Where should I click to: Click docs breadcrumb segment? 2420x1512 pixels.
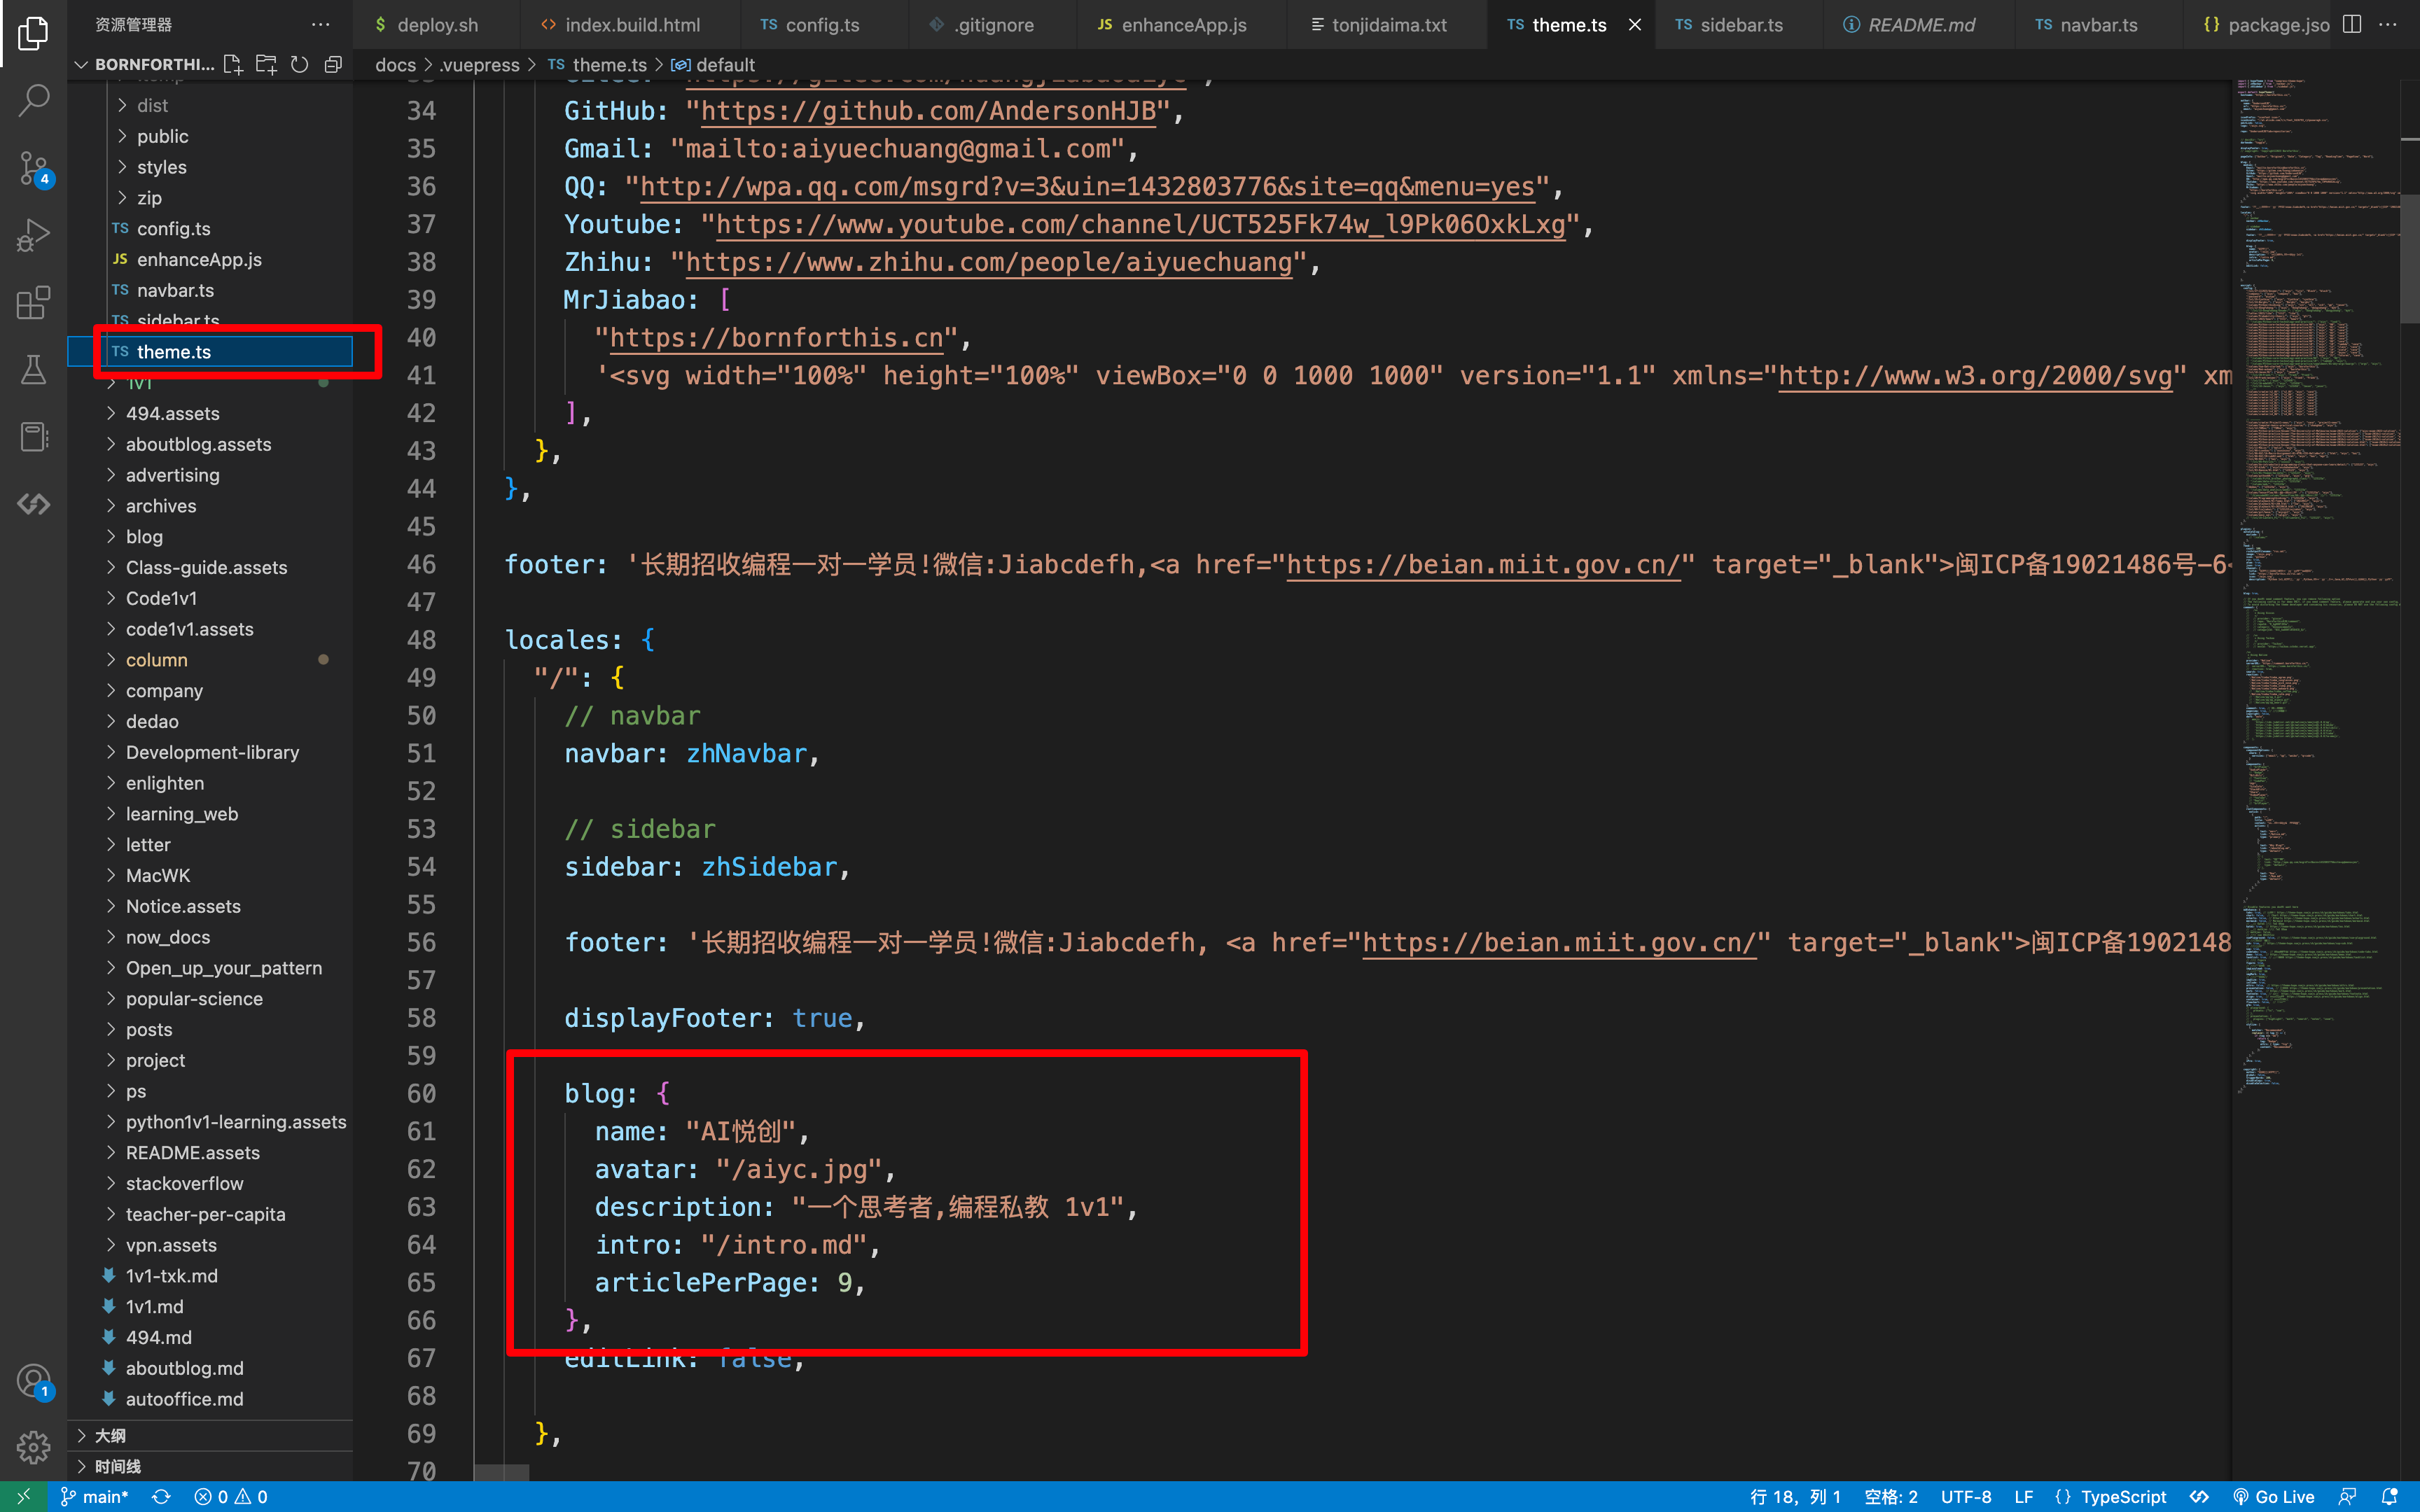tap(395, 65)
